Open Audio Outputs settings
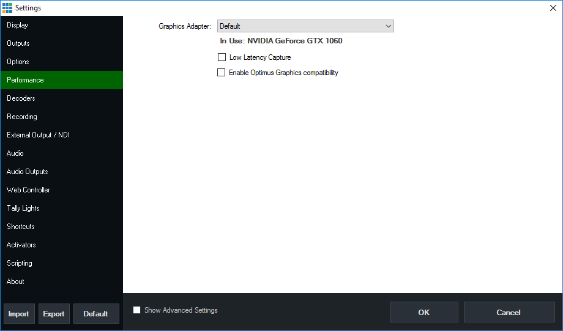The height and width of the screenshot is (331, 563). pos(62,171)
